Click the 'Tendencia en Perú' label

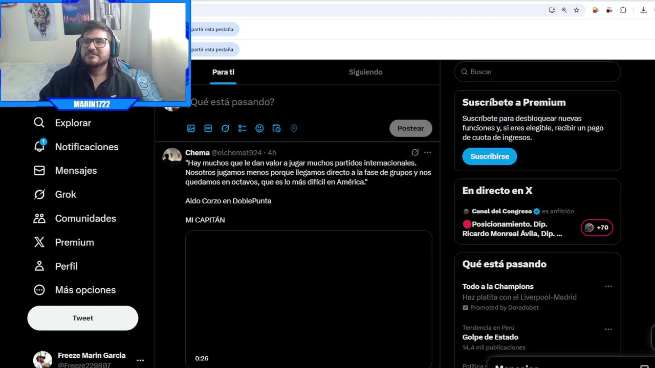(x=488, y=328)
